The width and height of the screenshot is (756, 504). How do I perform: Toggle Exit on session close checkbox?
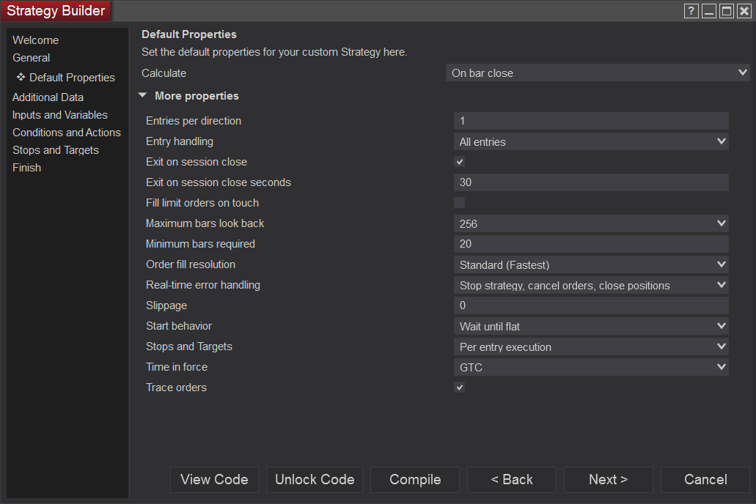[x=460, y=162]
